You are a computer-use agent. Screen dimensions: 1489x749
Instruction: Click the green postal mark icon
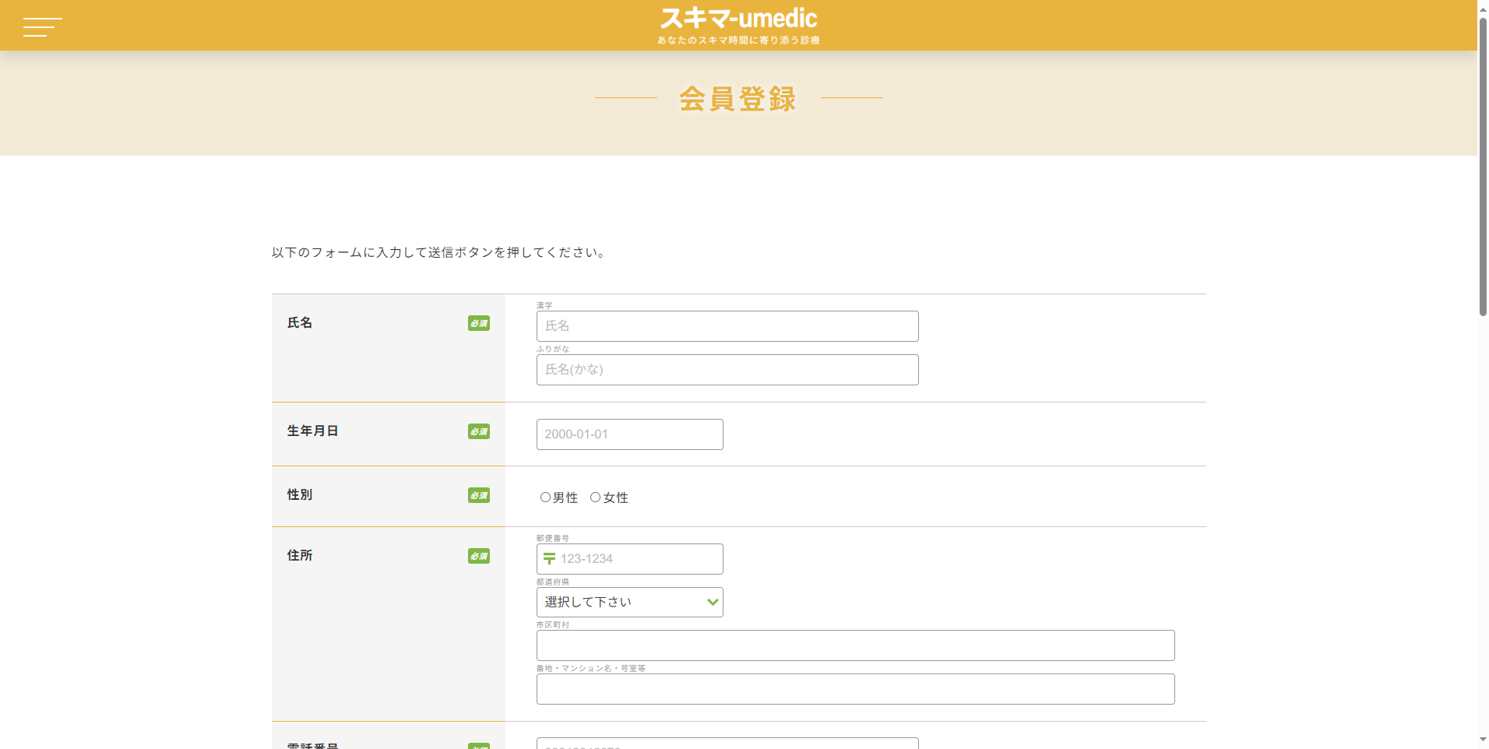point(549,559)
